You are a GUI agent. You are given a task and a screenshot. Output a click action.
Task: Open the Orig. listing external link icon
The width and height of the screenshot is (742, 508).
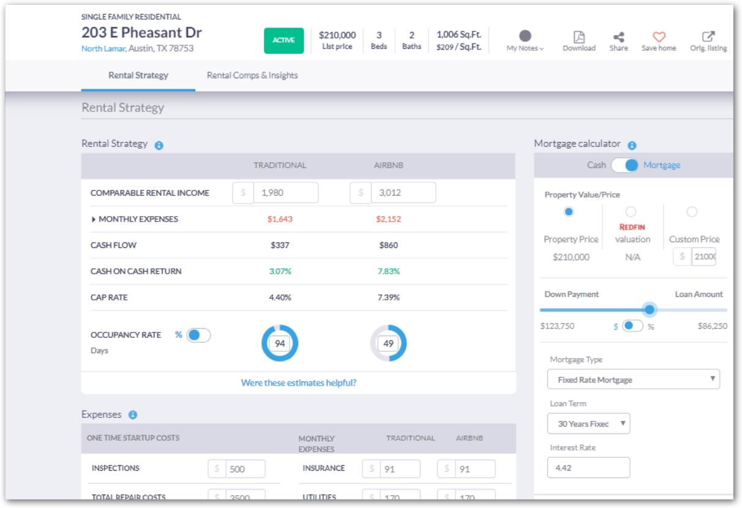click(708, 37)
